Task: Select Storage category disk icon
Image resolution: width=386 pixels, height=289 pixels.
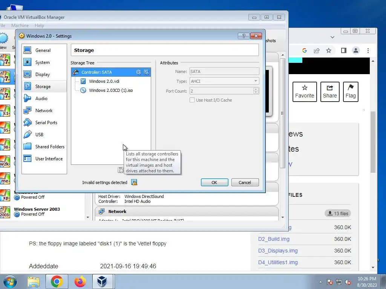Action: [x=27, y=86]
